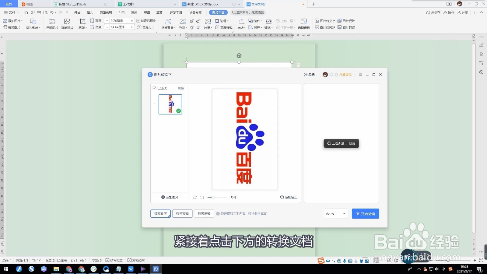Click the Open Membership (开通会员) link

(x=345, y=75)
